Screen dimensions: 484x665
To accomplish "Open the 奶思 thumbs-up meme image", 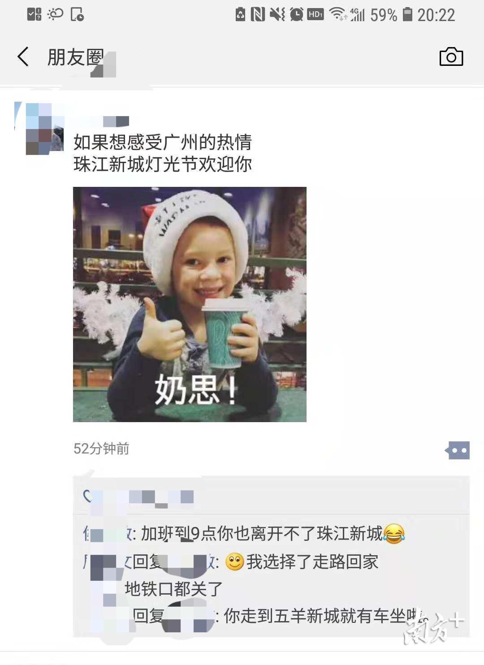I will tap(190, 304).
